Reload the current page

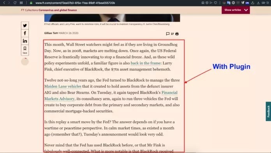(x=15, y=3)
